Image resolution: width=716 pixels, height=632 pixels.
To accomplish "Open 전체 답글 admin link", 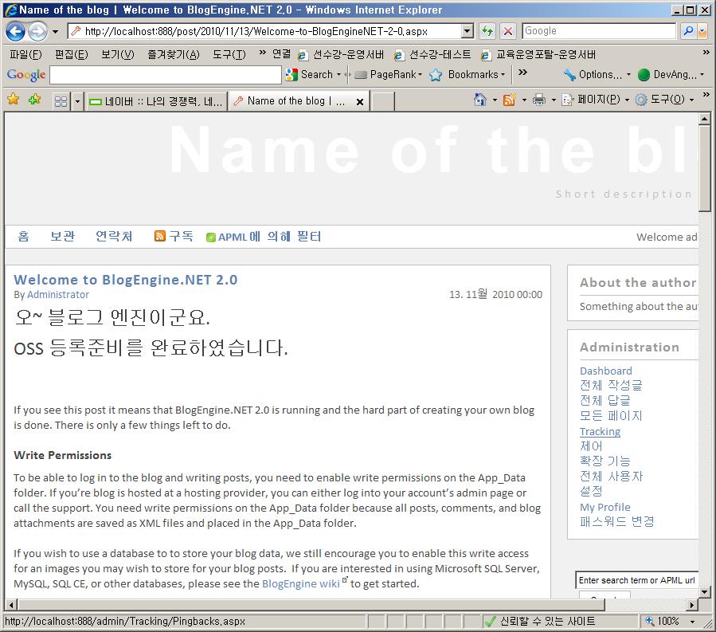I will [x=605, y=400].
